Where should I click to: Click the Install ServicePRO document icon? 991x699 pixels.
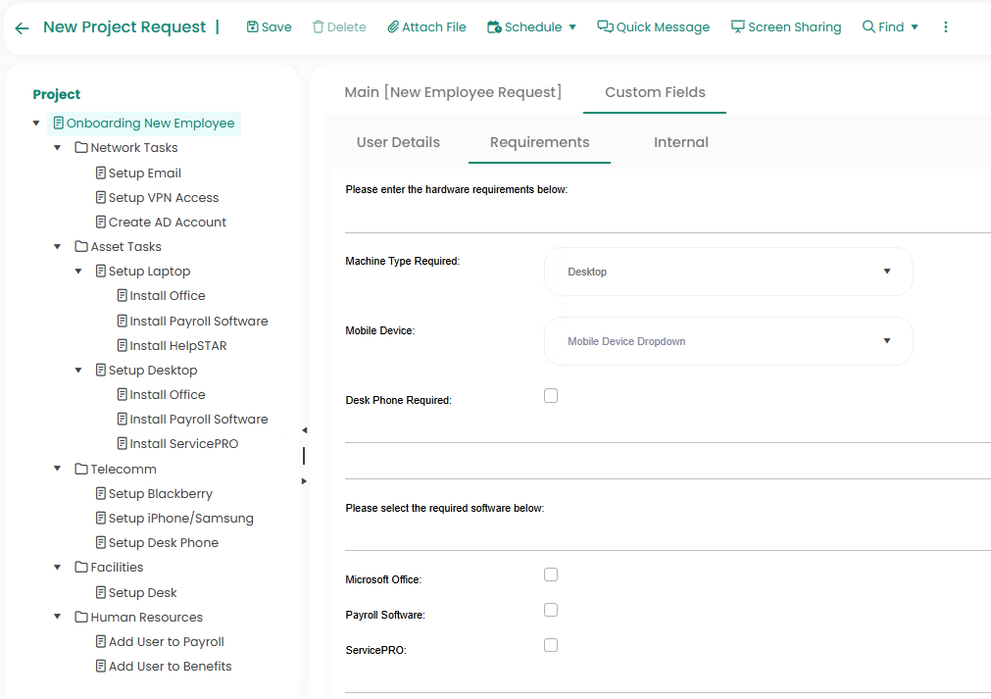[122, 444]
